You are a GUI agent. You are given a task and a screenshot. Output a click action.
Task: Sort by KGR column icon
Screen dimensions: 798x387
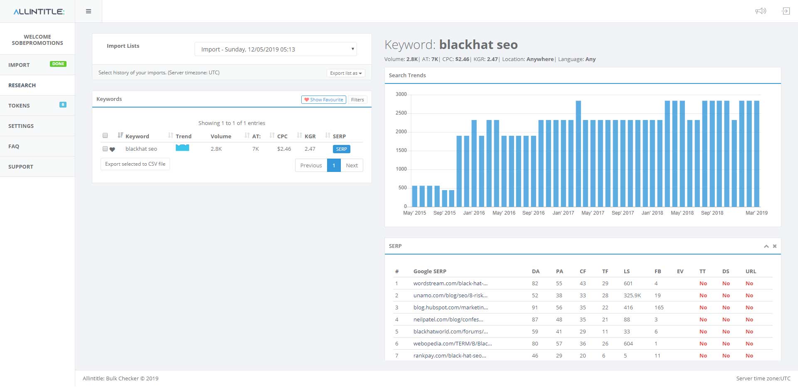click(x=300, y=135)
